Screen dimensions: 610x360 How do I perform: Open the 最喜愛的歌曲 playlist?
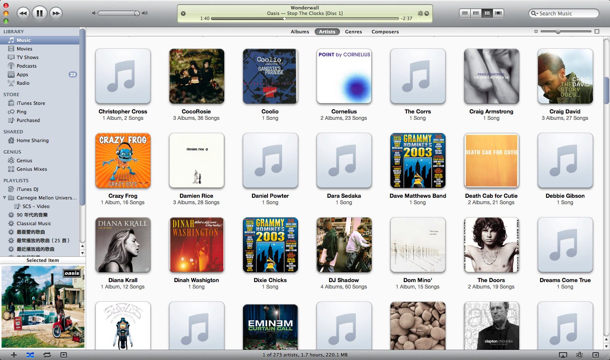[39, 232]
